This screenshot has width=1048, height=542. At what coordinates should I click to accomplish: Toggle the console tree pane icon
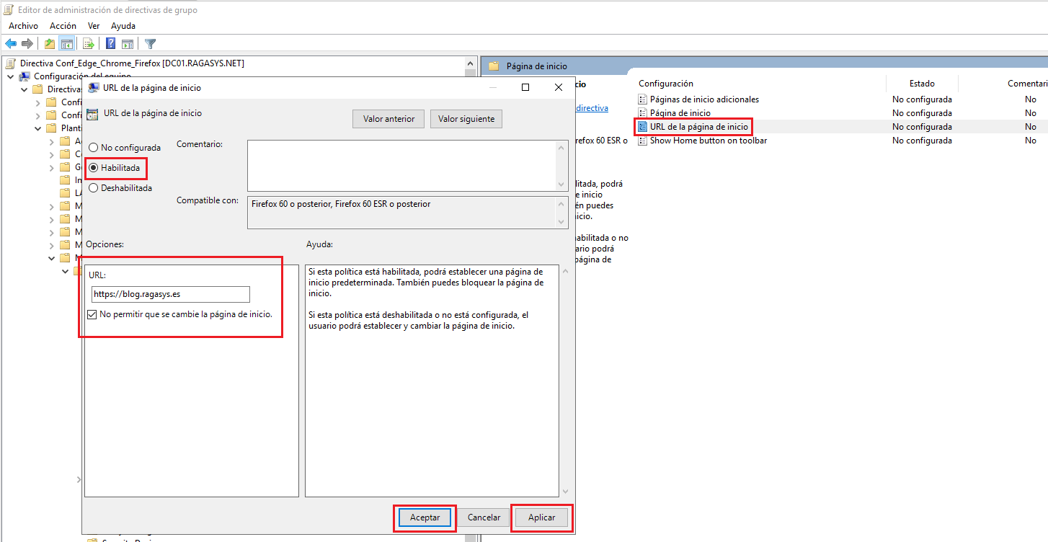[66, 43]
